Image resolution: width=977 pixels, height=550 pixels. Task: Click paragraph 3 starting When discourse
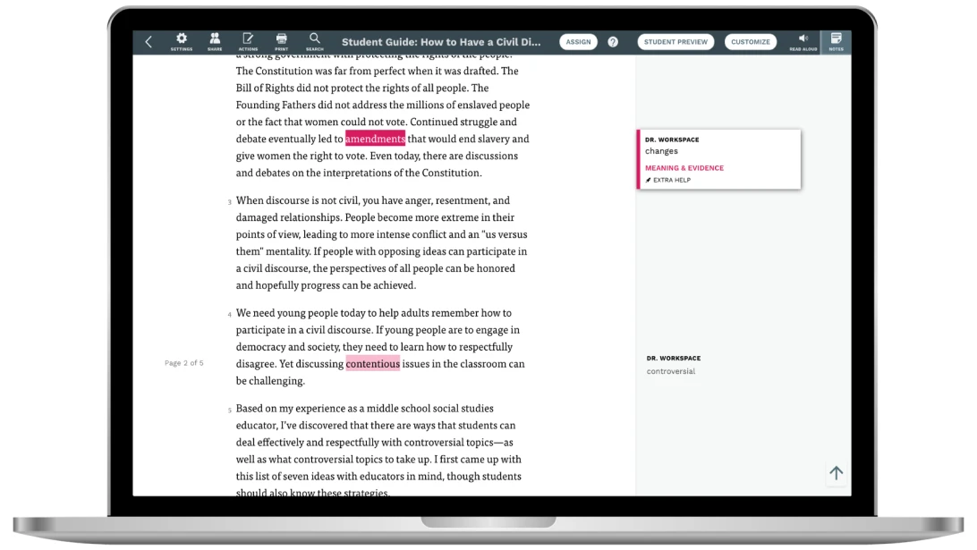[x=381, y=242]
